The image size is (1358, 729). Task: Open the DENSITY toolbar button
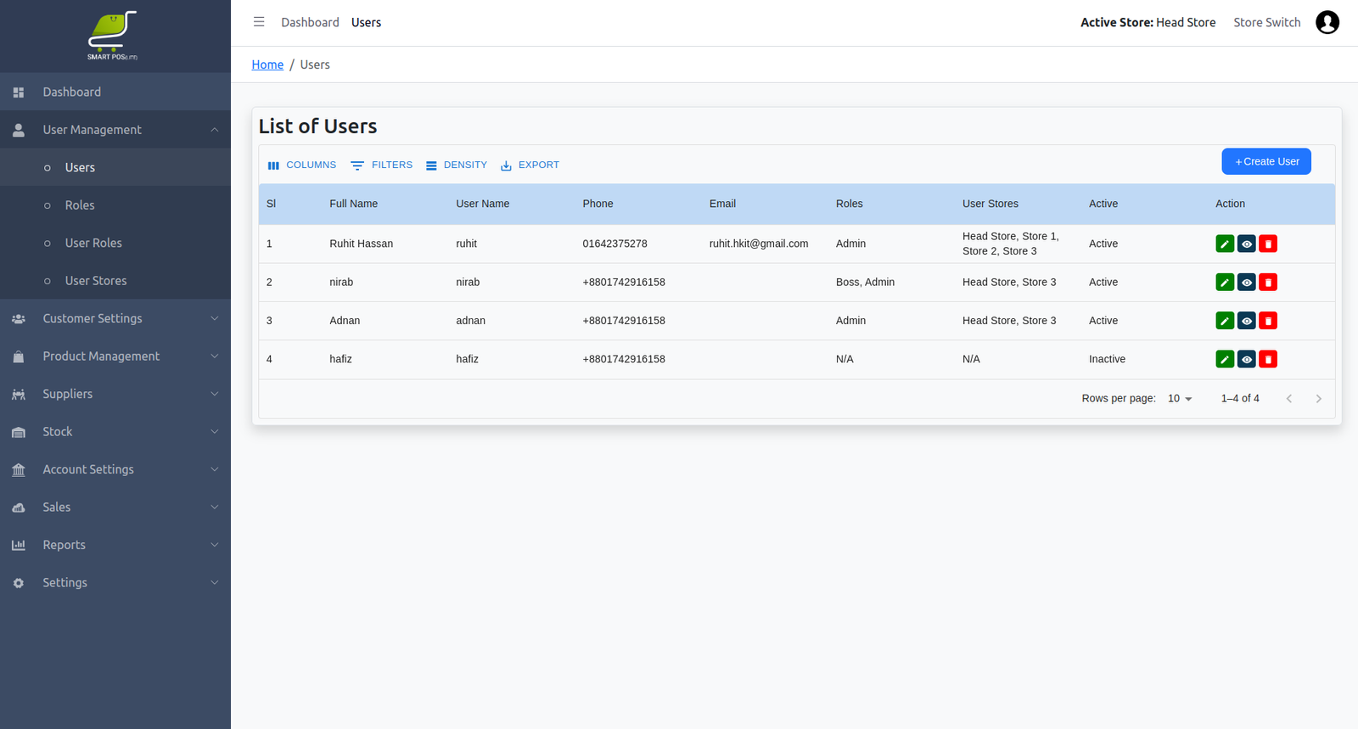[x=457, y=165]
